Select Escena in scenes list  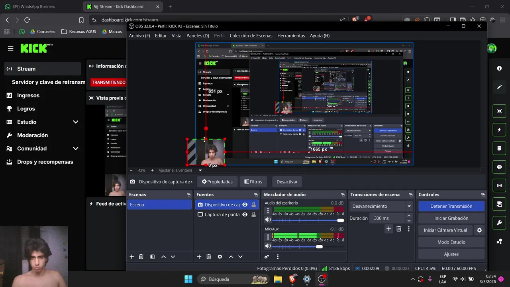(159, 204)
